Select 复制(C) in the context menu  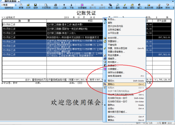click(125, 84)
